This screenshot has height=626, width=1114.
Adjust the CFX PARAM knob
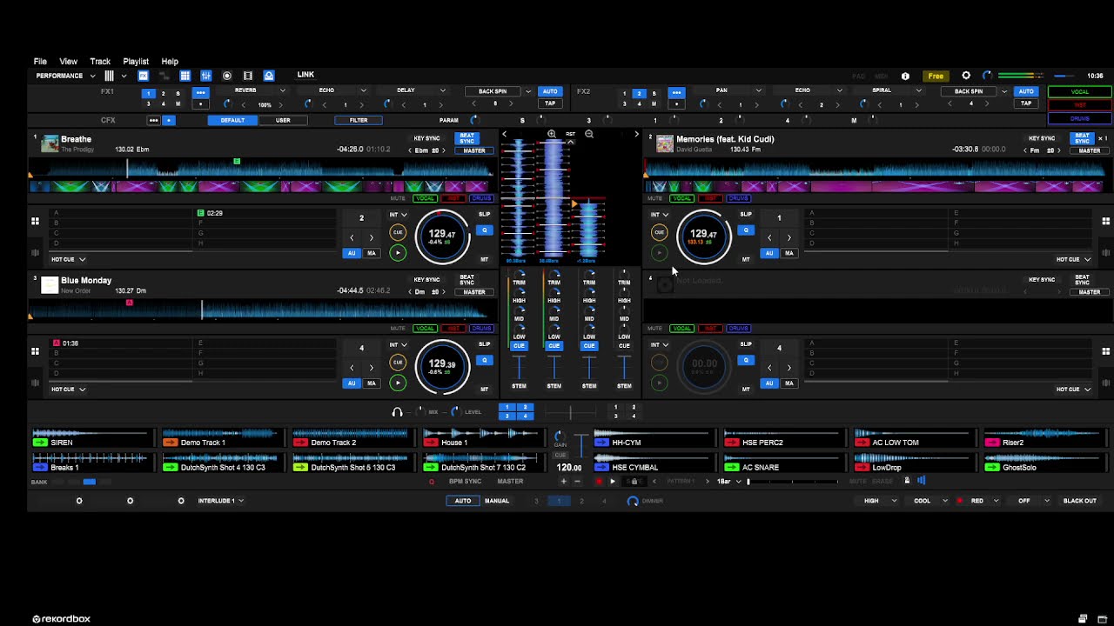473,120
